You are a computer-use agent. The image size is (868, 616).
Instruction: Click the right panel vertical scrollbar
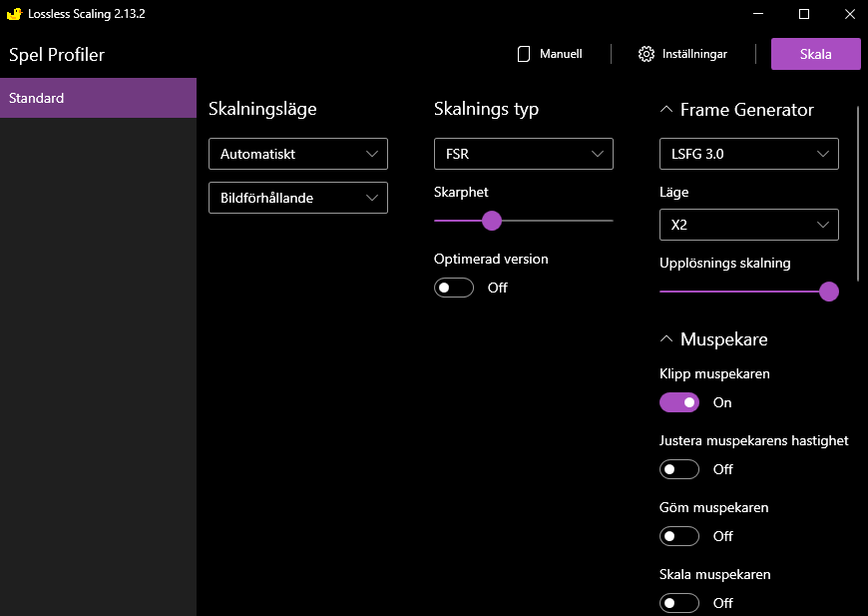(x=858, y=190)
